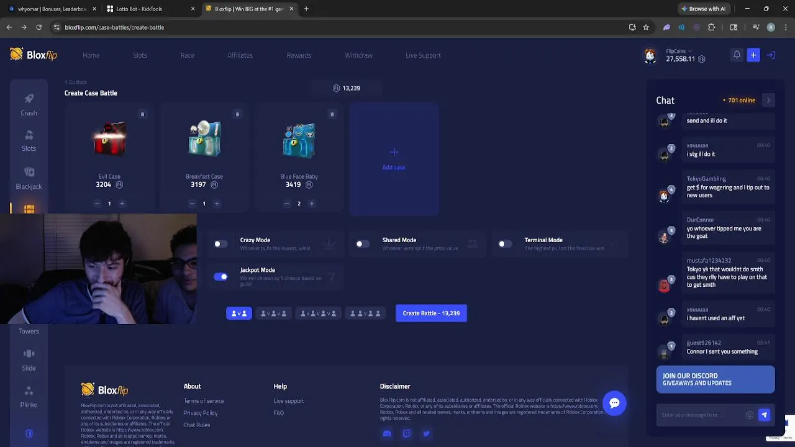Screen dimensions: 795x447
Task: Open Live Support in top navigation
Action: pyautogui.click(x=423, y=55)
